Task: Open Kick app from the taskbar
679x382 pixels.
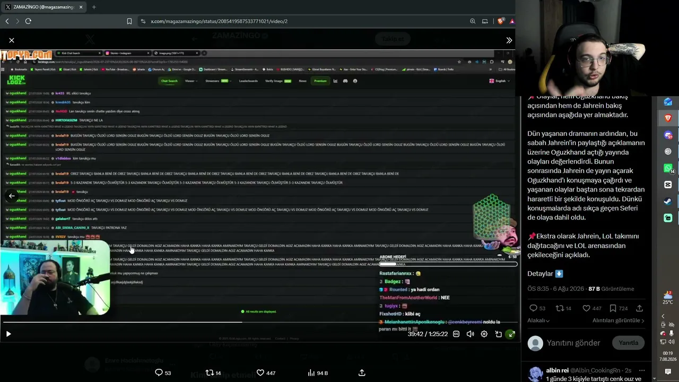Action: click(668, 218)
